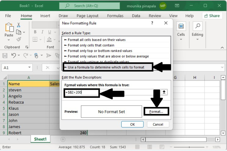
Task: Switch to Page Layout view in status bar
Action: (149, 147)
